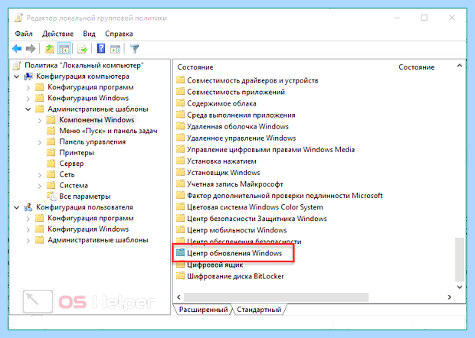Select Компоненты Windows in the tree
Image resolution: width=475 pixels, height=338 pixels.
point(97,120)
